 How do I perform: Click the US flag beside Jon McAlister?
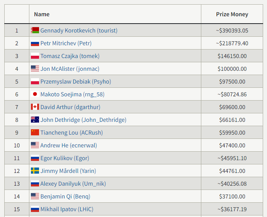[x=35, y=69]
